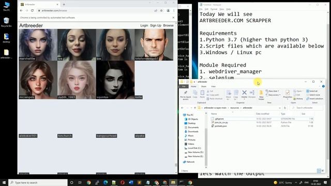Click History in the Open group
This screenshot has height=186, width=331.
tap(298, 99)
